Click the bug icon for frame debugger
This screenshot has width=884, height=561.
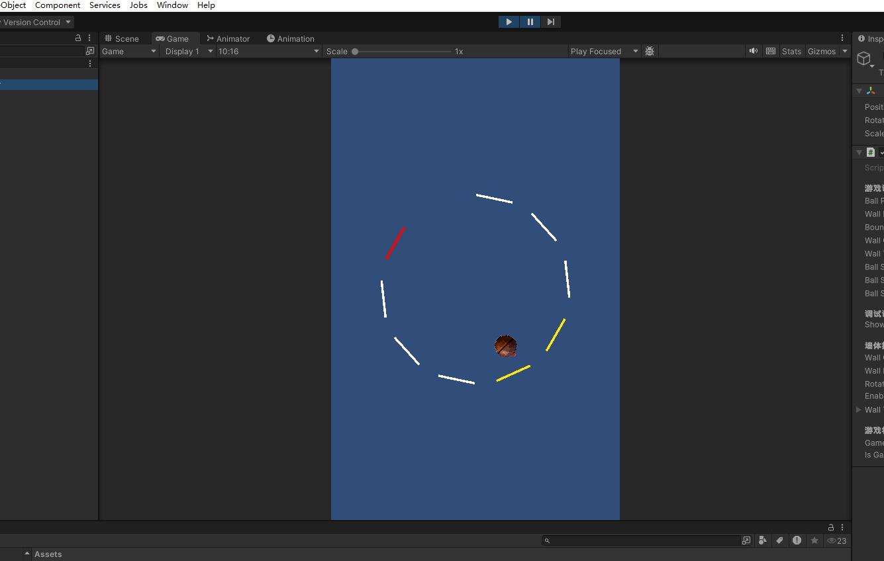click(x=650, y=51)
